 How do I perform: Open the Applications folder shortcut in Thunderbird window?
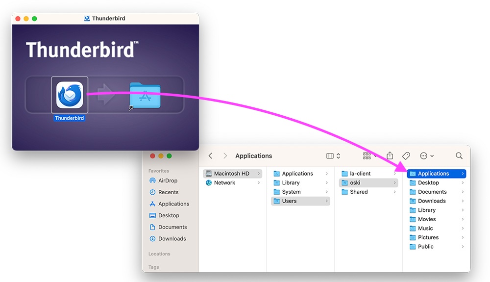(x=145, y=95)
